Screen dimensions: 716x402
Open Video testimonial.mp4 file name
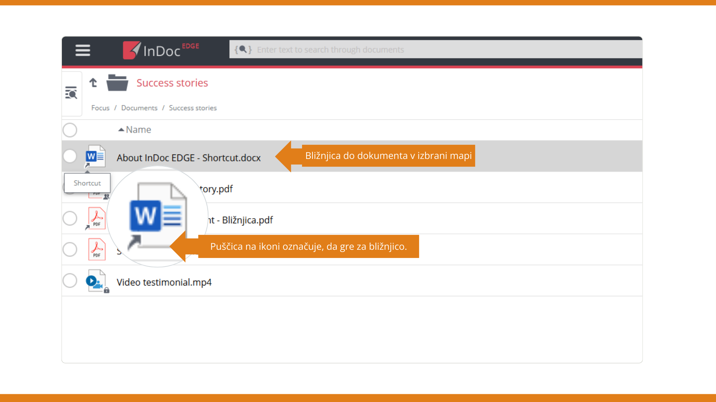pos(164,282)
